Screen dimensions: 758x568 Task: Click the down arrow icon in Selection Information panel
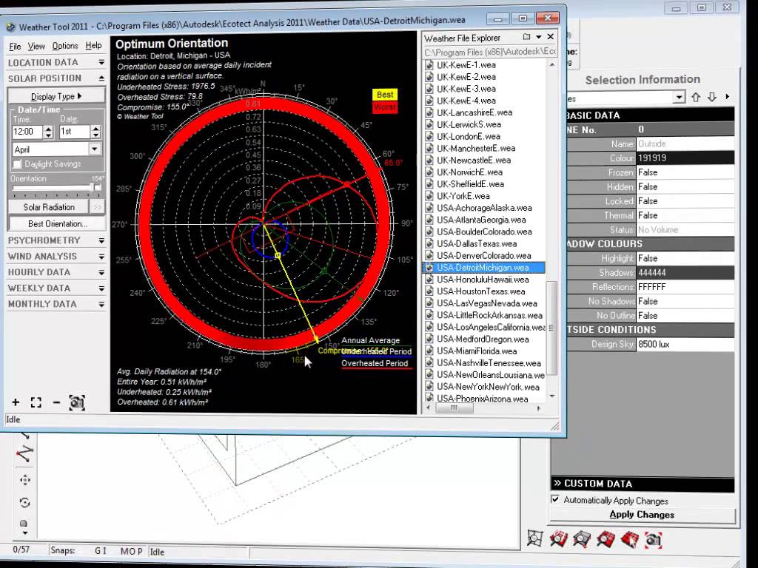click(712, 97)
